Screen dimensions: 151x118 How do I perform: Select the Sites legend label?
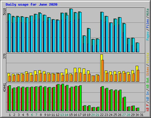click(148, 71)
